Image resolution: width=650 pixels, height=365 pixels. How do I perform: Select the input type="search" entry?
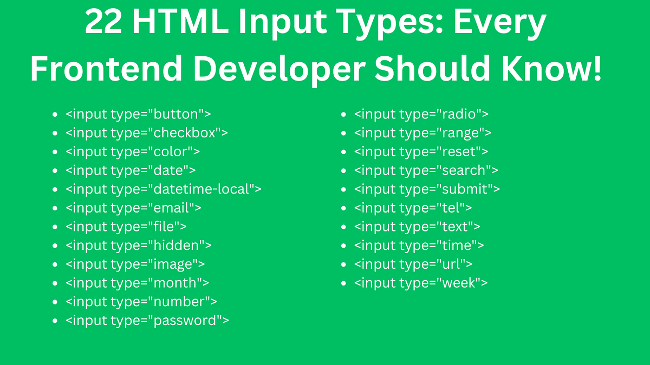click(x=426, y=170)
